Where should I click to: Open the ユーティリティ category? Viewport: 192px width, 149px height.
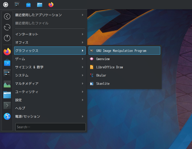(50, 92)
